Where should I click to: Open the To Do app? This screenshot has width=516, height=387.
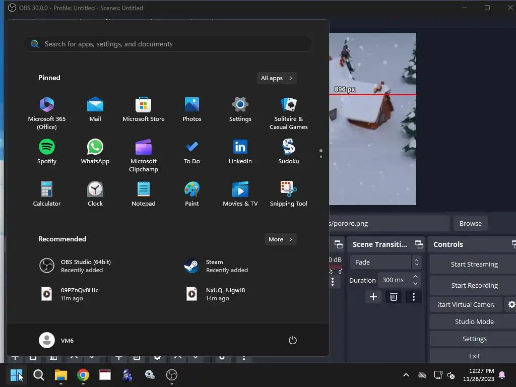click(x=192, y=151)
